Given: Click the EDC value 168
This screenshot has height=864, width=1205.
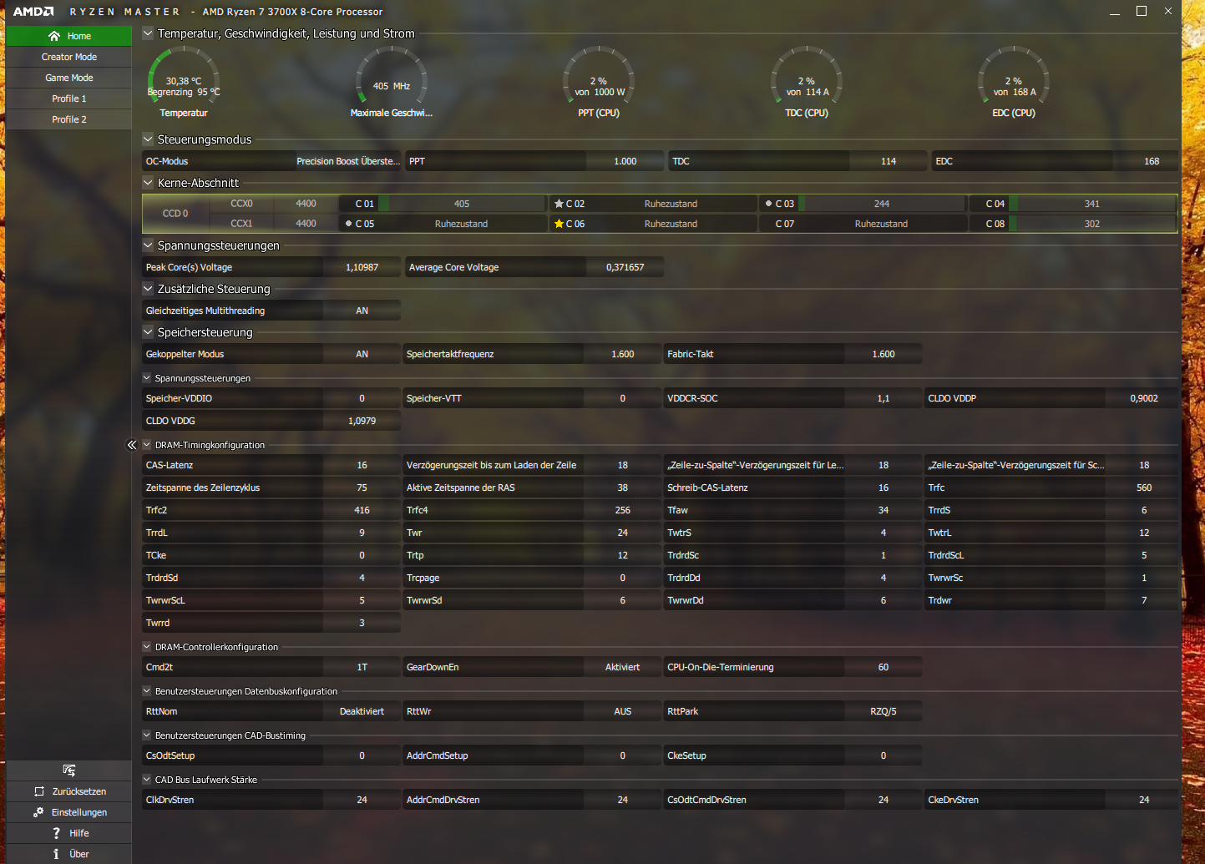Looking at the screenshot, I should [x=1152, y=161].
